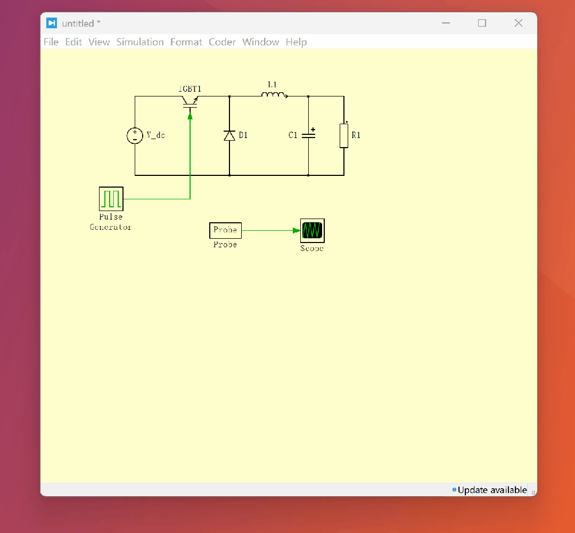
Task: Open the File menu
Action: 51,42
